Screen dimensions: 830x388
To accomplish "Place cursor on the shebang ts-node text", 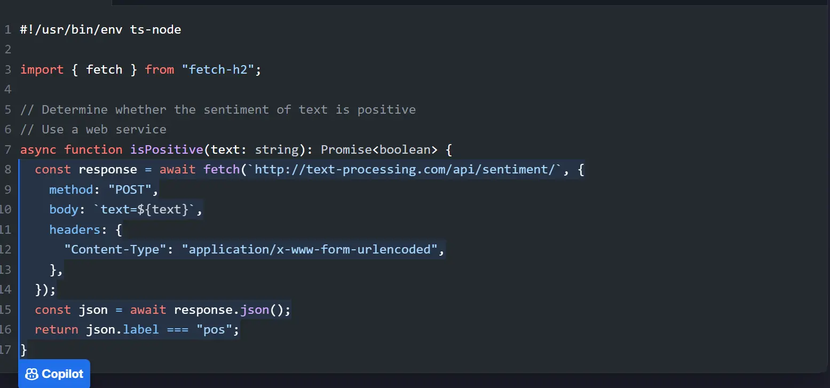I will point(155,29).
